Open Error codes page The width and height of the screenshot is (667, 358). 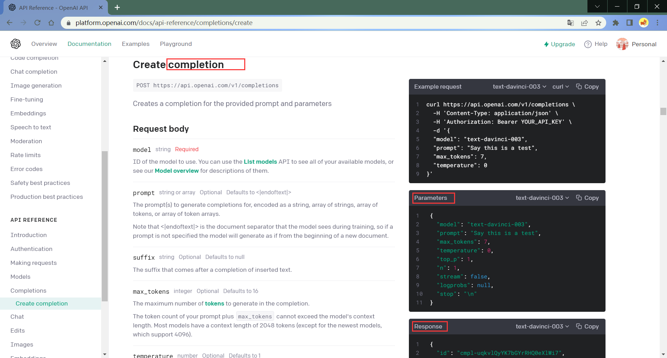coord(26,169)
